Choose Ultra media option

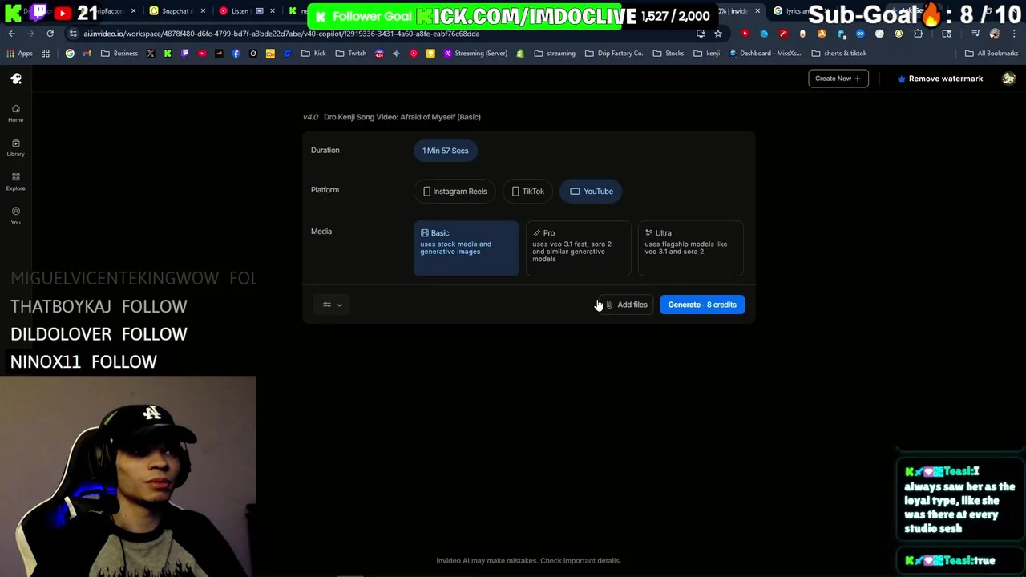[690, 248]
